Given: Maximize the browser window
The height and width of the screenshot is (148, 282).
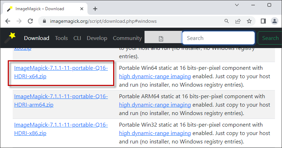Looking at the screenshot, I should 269,5.
